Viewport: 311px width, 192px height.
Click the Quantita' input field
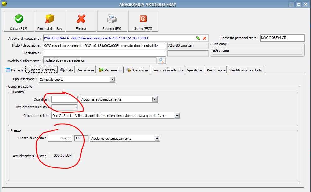click(64, 99)
